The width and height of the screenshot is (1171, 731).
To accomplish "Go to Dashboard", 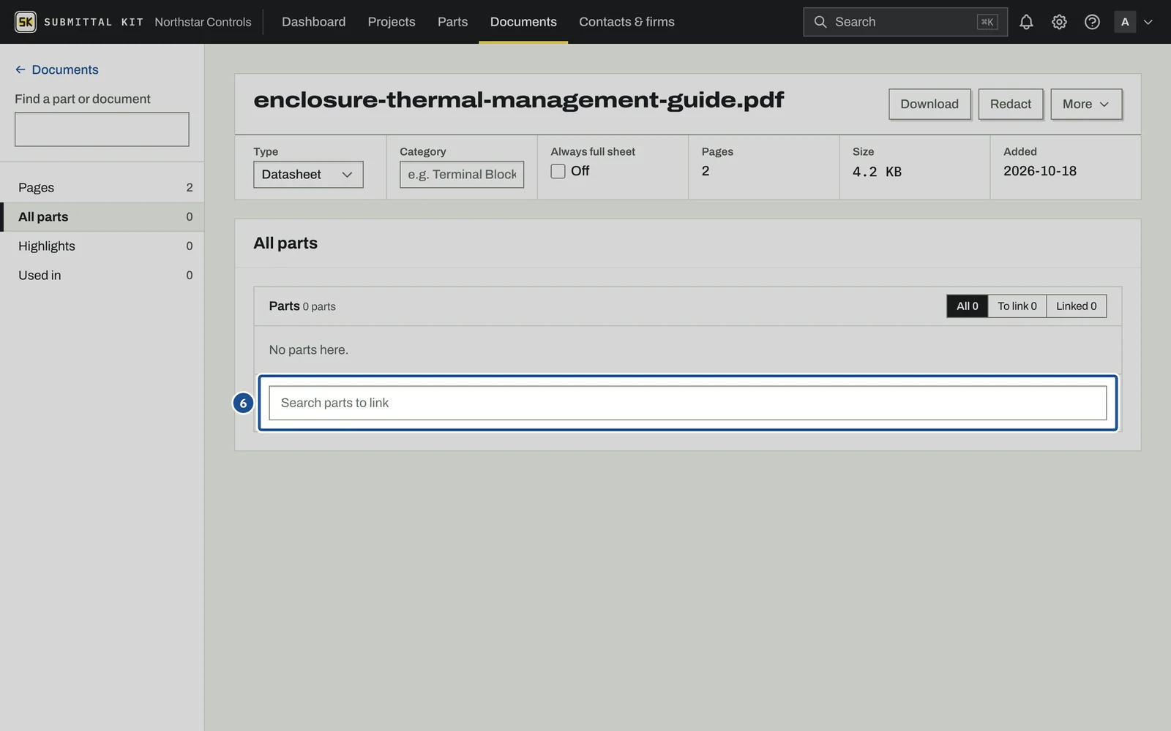I will tap(313, 22).
